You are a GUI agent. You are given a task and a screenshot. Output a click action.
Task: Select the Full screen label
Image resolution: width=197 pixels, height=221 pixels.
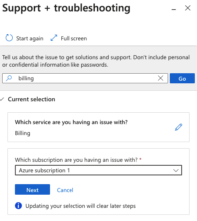(74, 39)
